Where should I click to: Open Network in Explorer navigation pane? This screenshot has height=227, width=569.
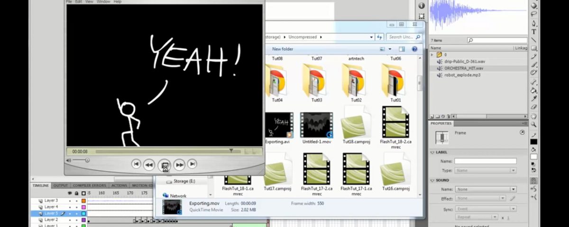point(178,196)
